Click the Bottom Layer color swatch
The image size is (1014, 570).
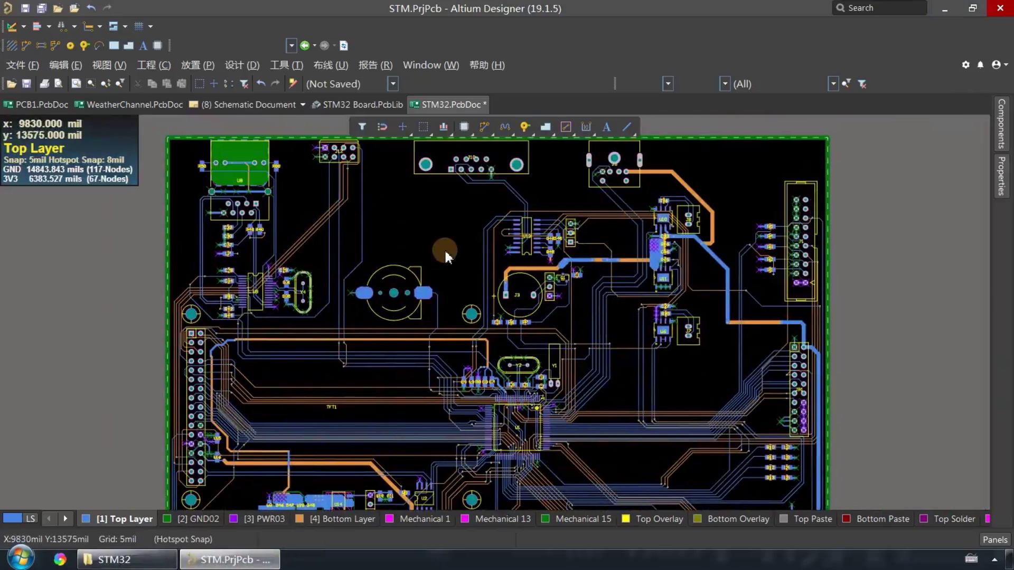point(299,519)
